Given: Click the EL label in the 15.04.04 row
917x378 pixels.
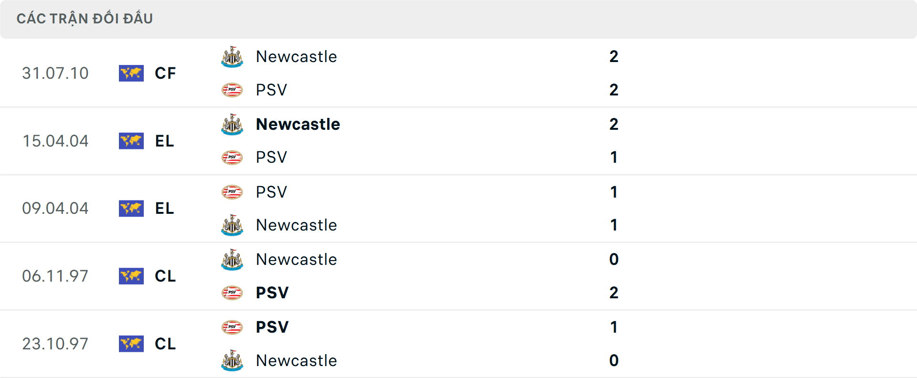Looking at the screenshot, I should point(164,141).
